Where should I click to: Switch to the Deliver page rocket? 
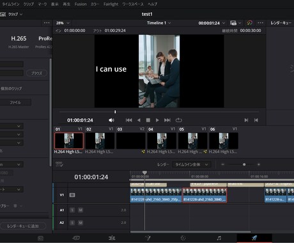pos(254,238)
